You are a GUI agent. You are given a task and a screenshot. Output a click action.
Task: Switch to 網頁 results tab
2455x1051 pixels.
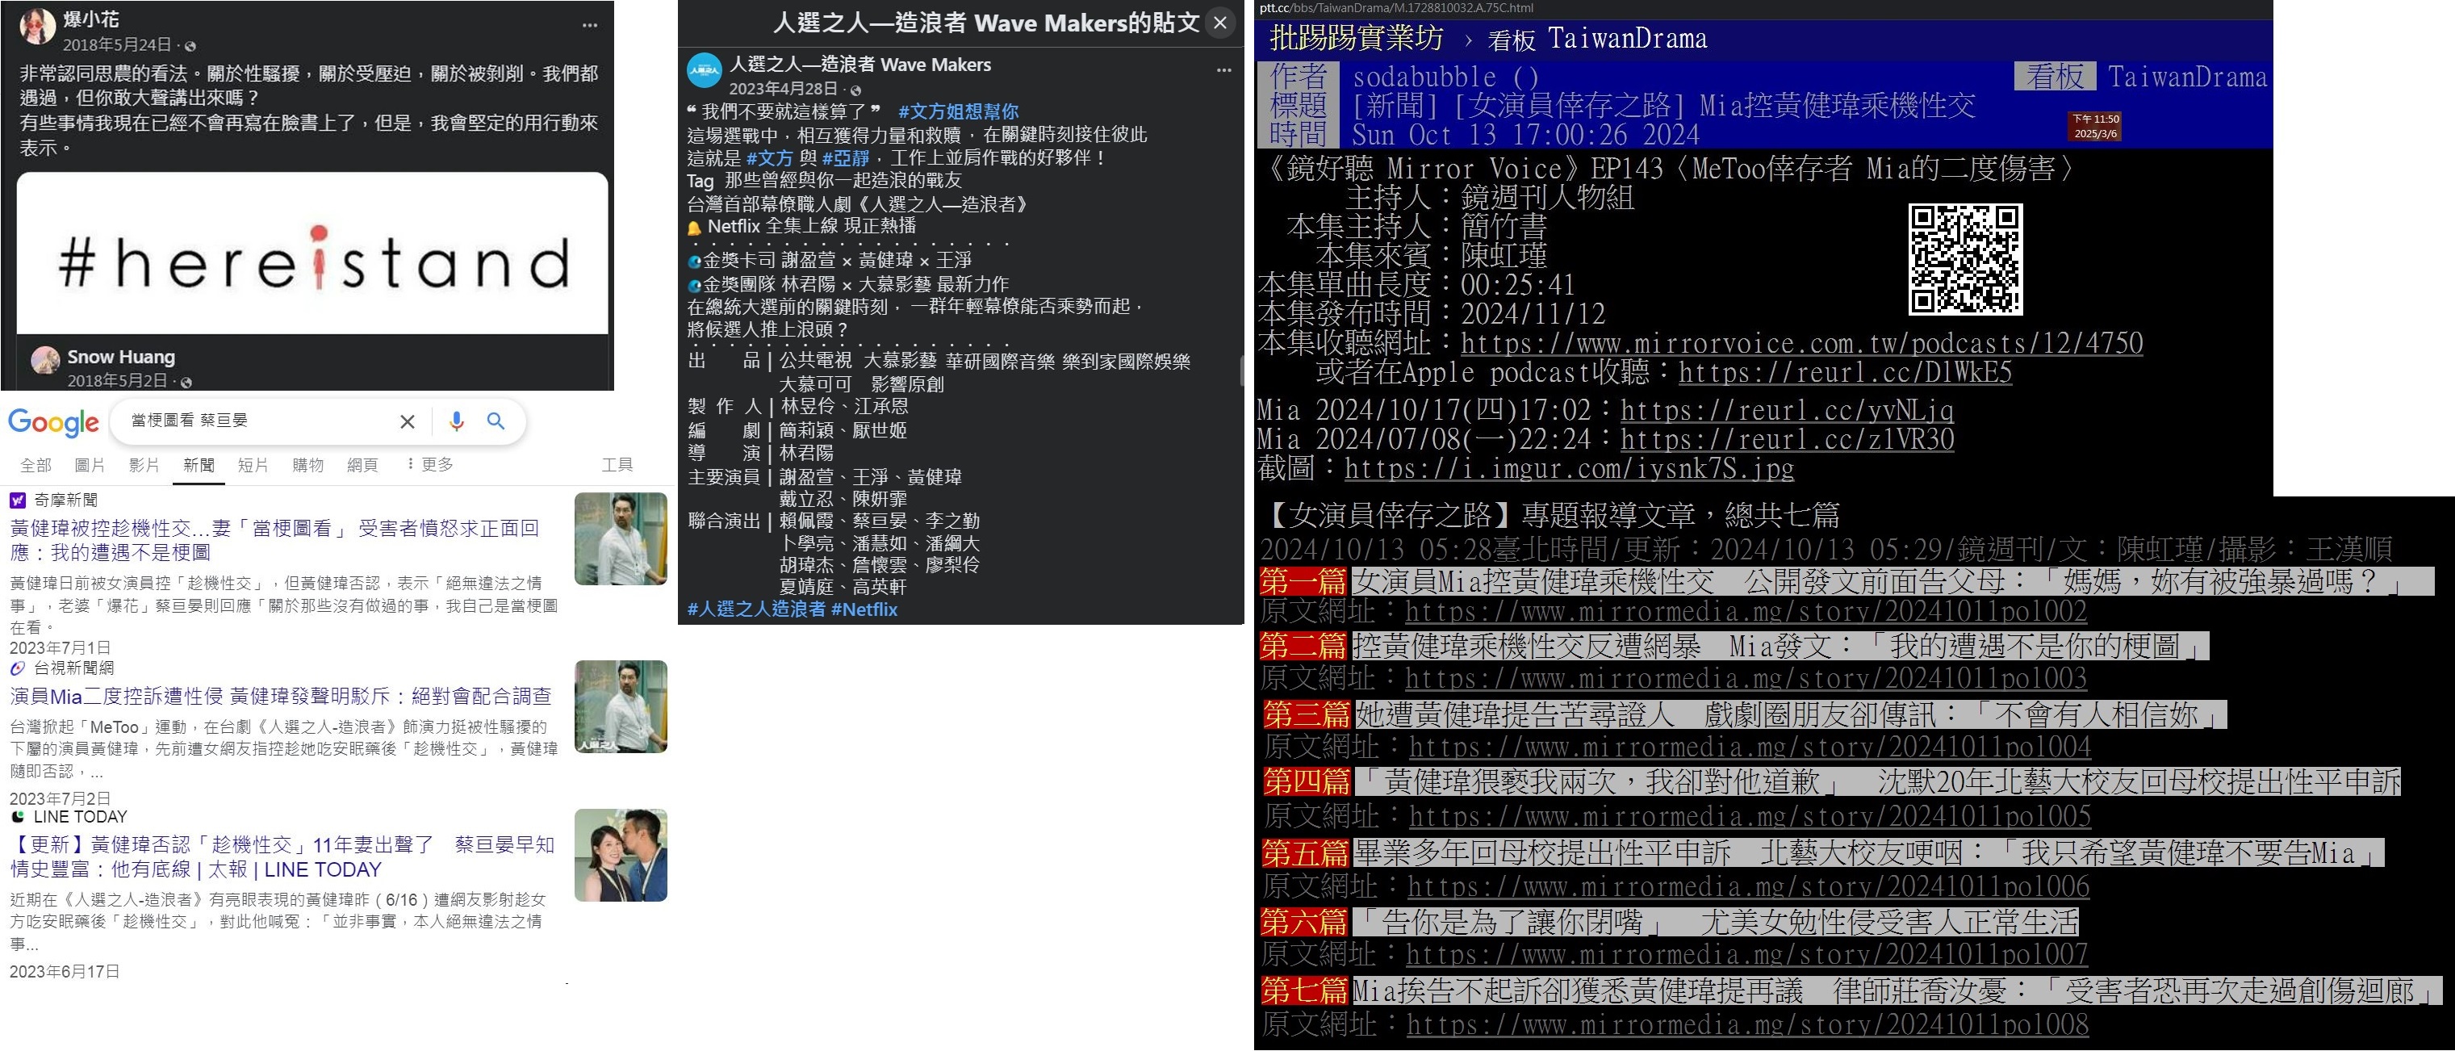(362, 465)
